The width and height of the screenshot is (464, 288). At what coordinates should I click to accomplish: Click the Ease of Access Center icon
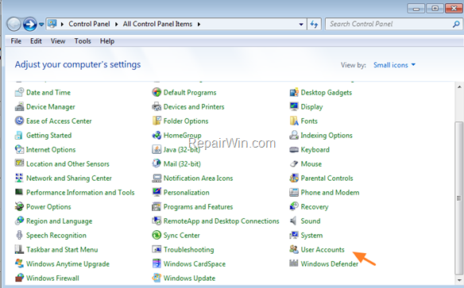tap(19, 121)
